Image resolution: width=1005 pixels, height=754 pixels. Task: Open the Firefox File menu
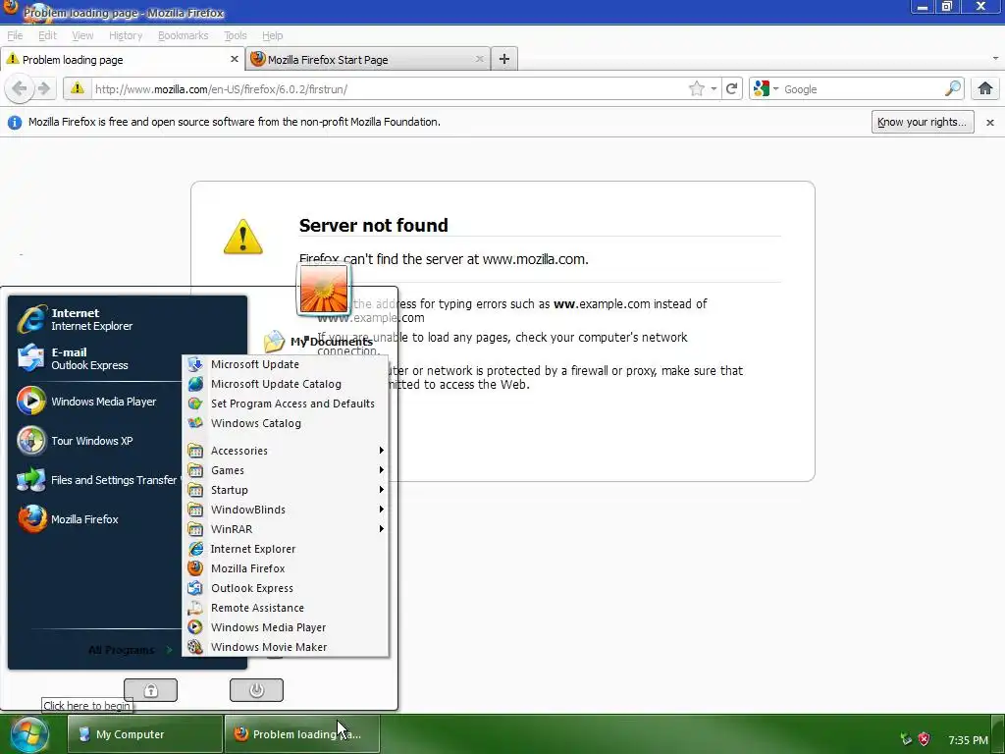(15, 36)
